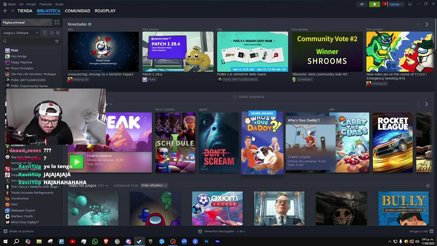Open the announcements megaphone icon
The image size is (437, 246).
click(x=362, y=4)
